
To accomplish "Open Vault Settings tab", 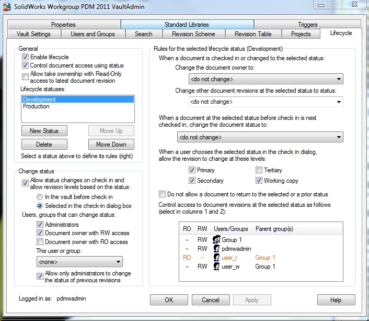I will (x=33, y=34).
